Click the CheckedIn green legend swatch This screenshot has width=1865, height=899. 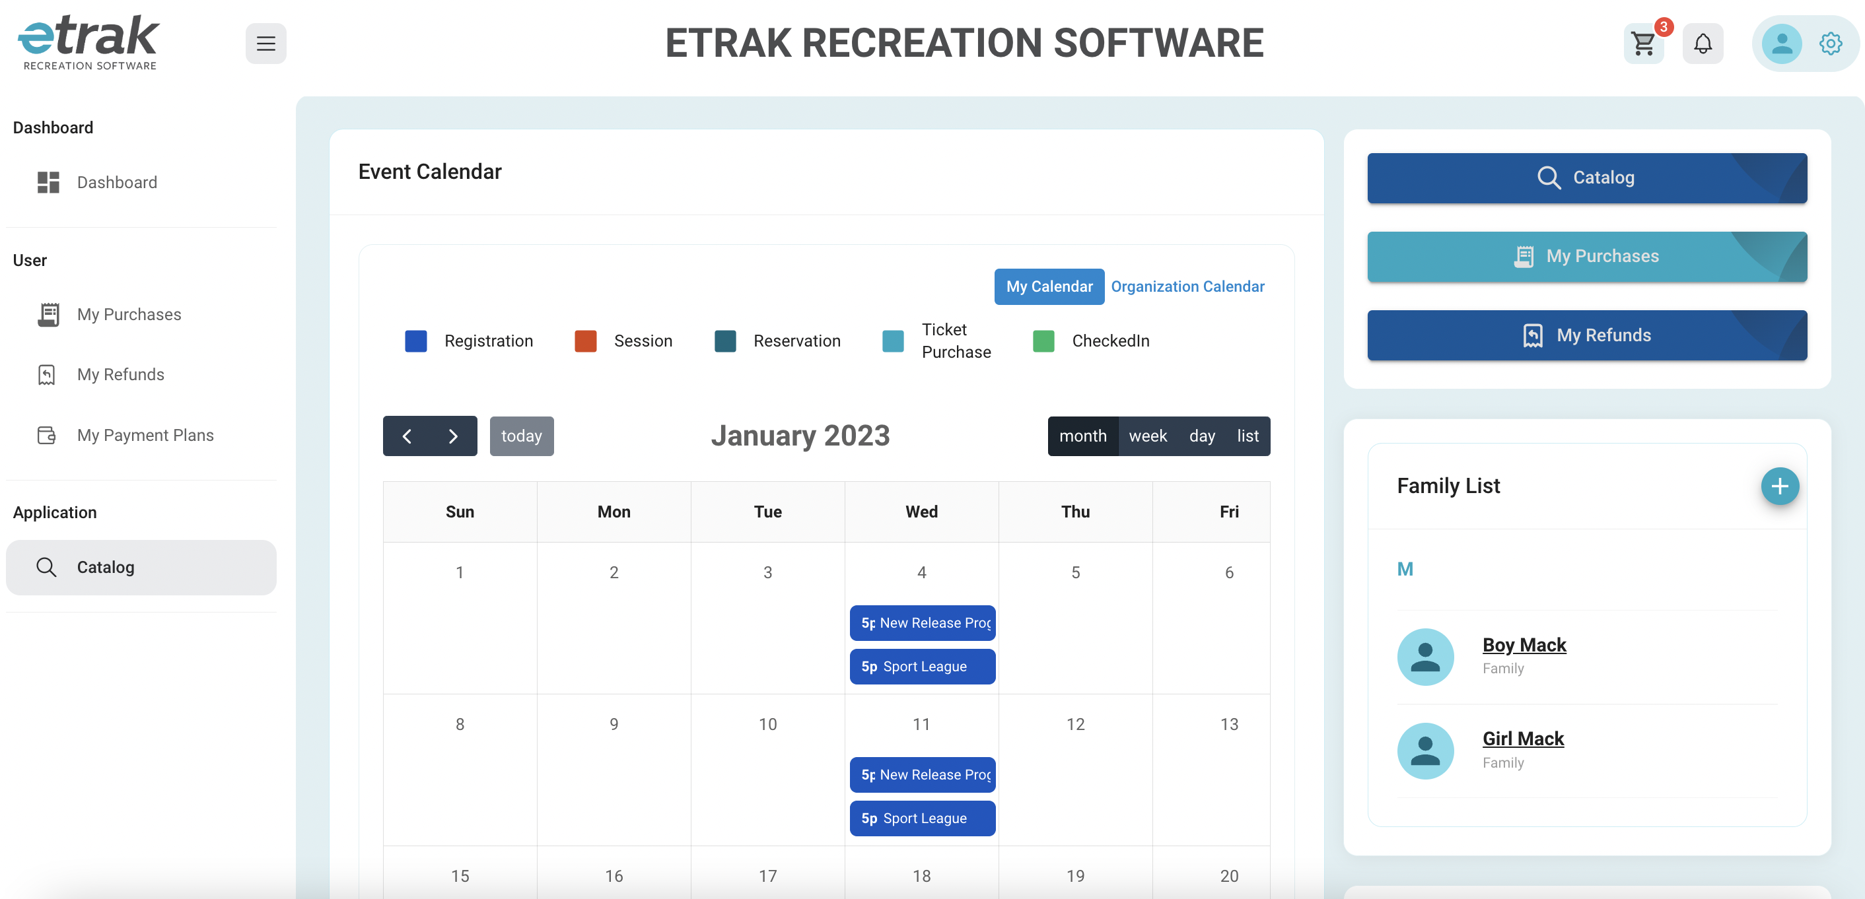click(1043, 341)
